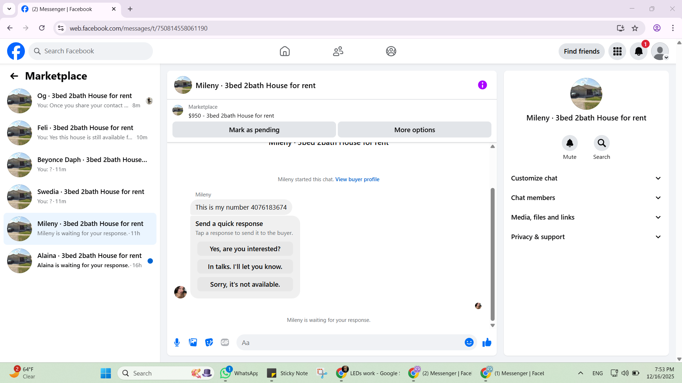Focus the Aa message input field
The image size is (682, 383).
coord(350,342)
